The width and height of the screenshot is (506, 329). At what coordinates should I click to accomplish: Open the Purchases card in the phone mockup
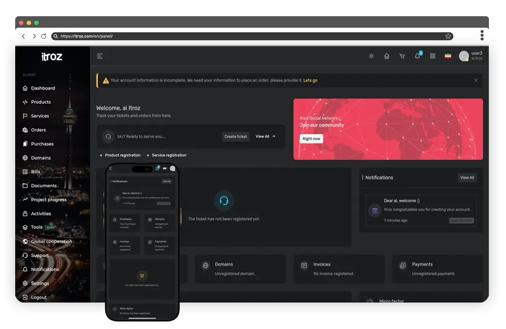click(x=125, y=223)
